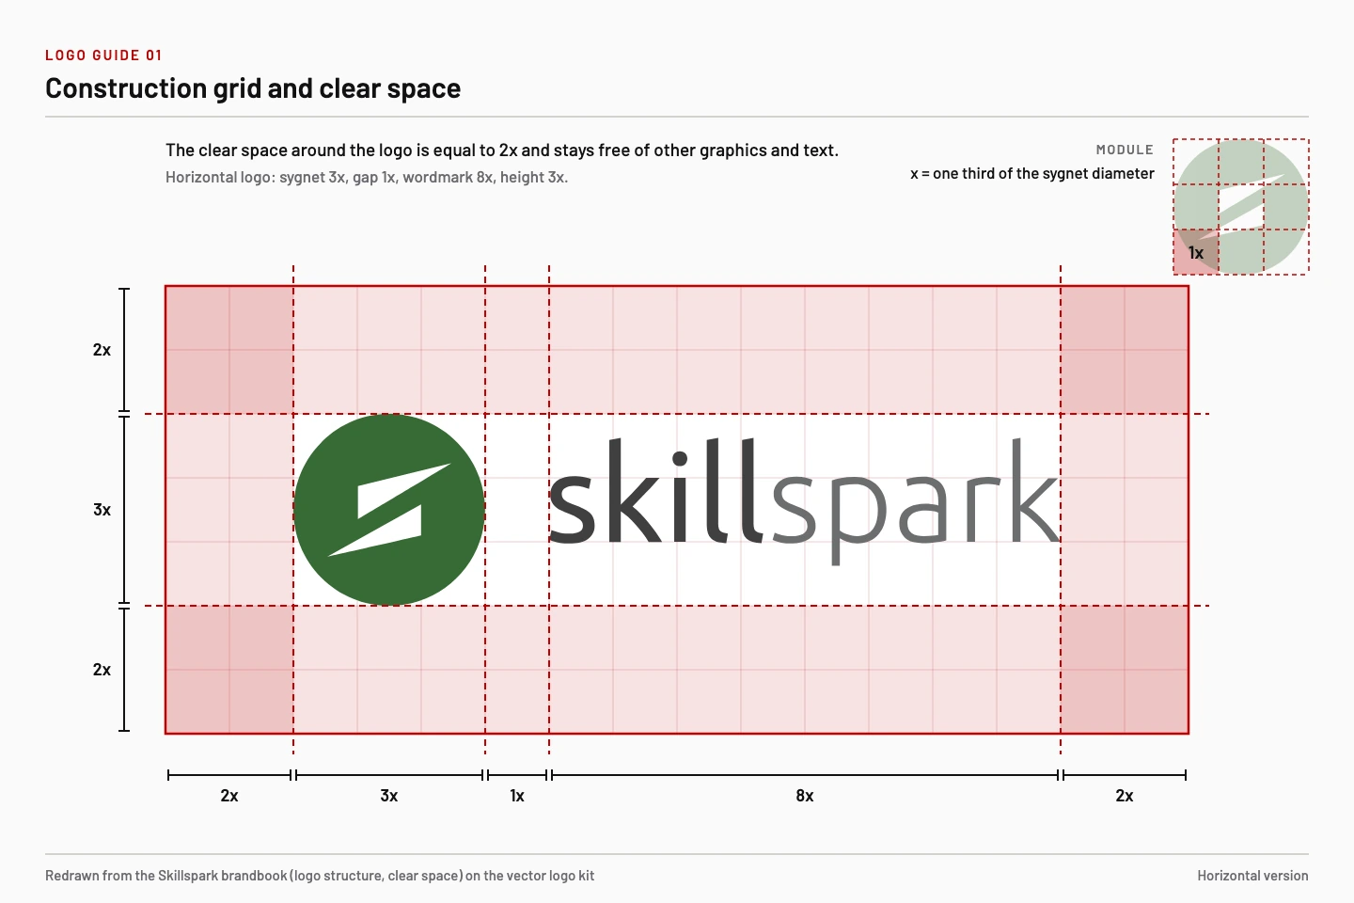
Task: Click the '3x' label left of the logo
Action: (x=102, y=510)
